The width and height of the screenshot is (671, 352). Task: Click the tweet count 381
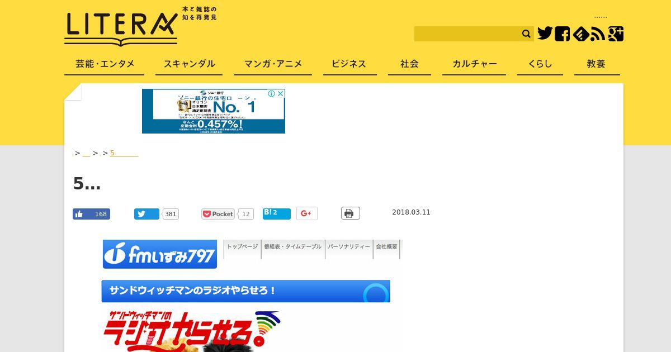(171, 214)
